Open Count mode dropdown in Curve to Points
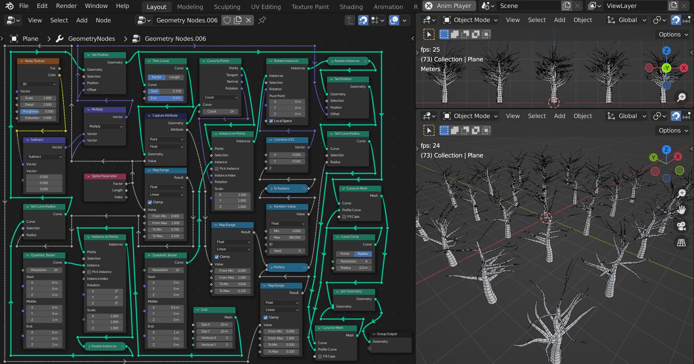Viewport: 694px width, 364px height. click(x=220, y=97)
